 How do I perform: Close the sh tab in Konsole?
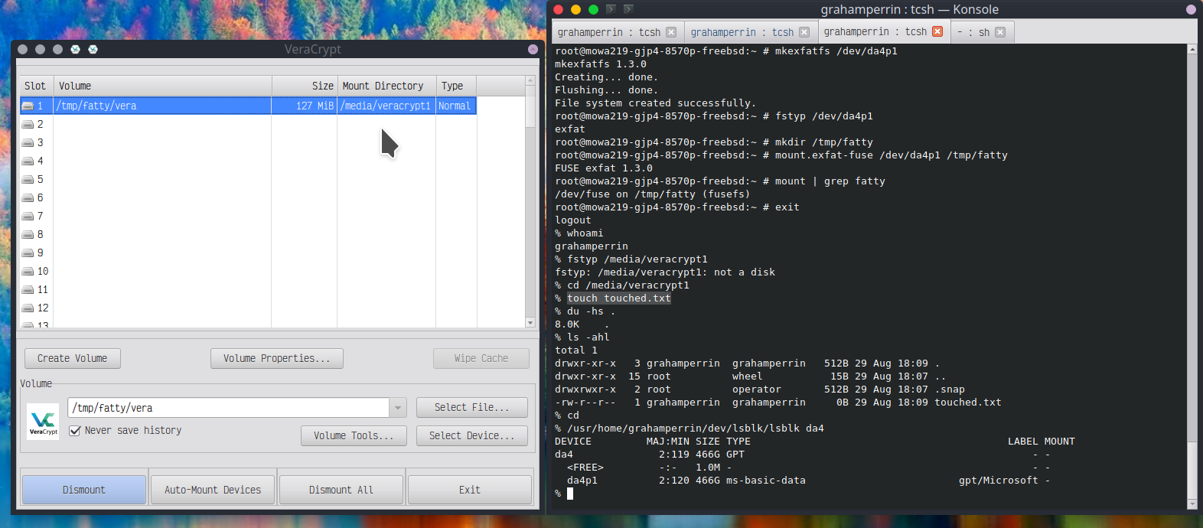pyautogui.click(x=1000, y=32)
